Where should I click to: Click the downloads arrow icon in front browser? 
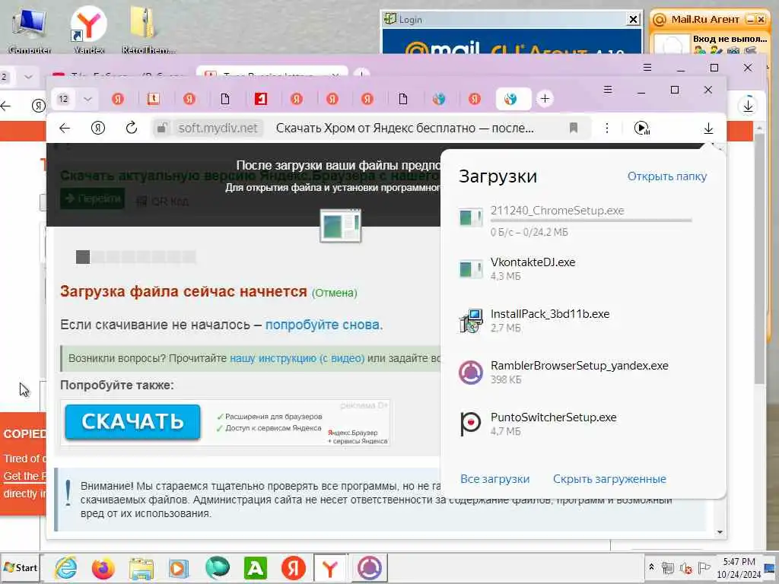point(708,129)
